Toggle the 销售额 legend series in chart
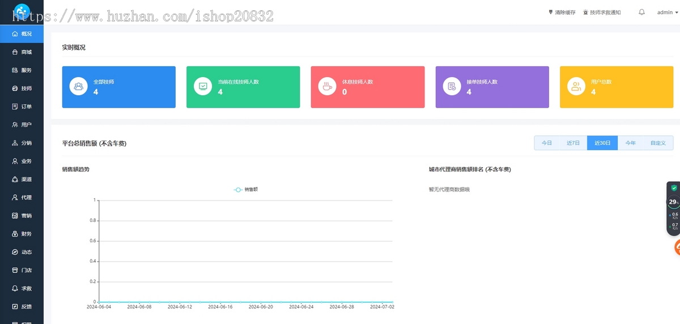The height and width of the screenshot is (324, 680). pyautogui.click(x=246, y=190)
